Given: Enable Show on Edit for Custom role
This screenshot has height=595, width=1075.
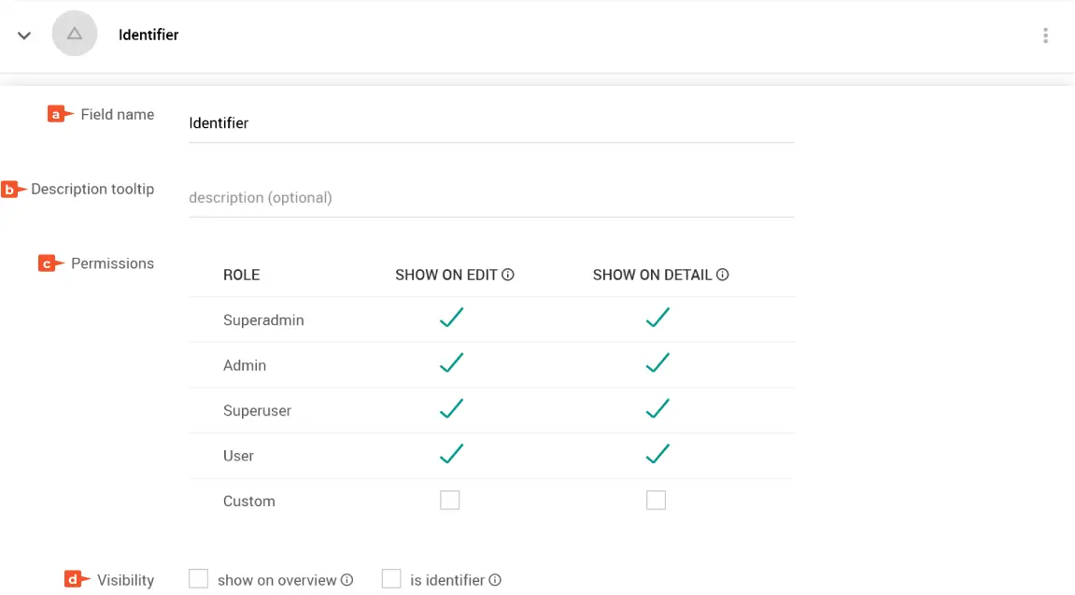Looking at the screenshot, I should 450,501.
